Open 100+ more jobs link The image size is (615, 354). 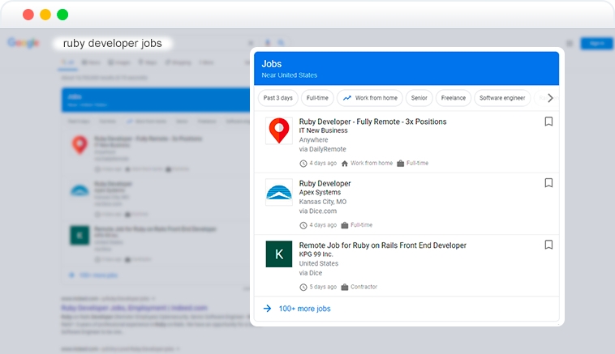[305, 309]
